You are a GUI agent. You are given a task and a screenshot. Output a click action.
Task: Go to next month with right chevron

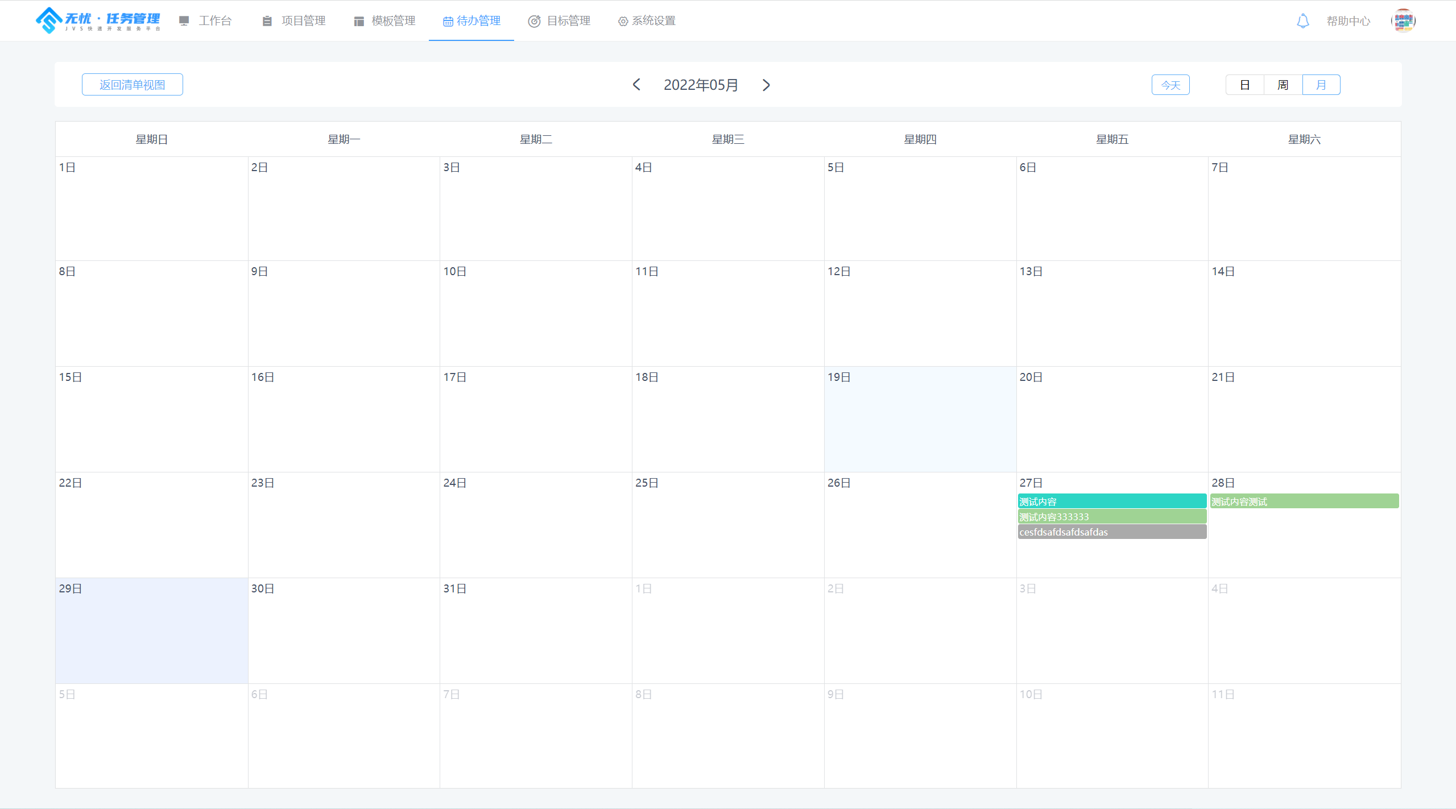(x=766, y=85)
